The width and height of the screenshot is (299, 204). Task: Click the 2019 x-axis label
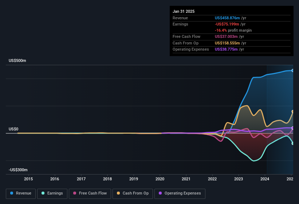(134, 179)
